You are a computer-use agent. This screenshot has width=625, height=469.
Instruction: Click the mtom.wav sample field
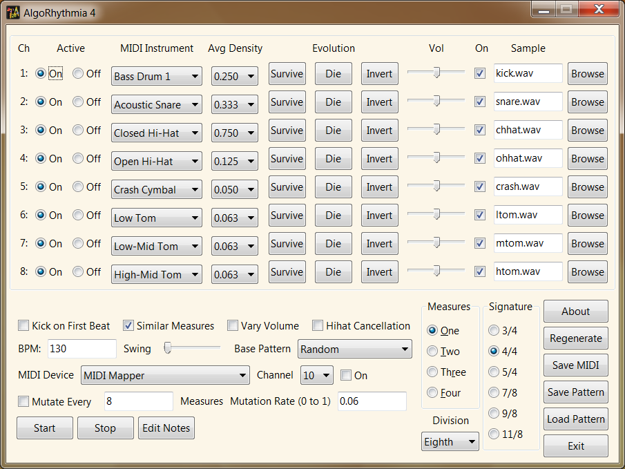528,243
